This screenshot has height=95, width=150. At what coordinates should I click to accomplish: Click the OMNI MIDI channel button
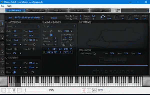10,17
